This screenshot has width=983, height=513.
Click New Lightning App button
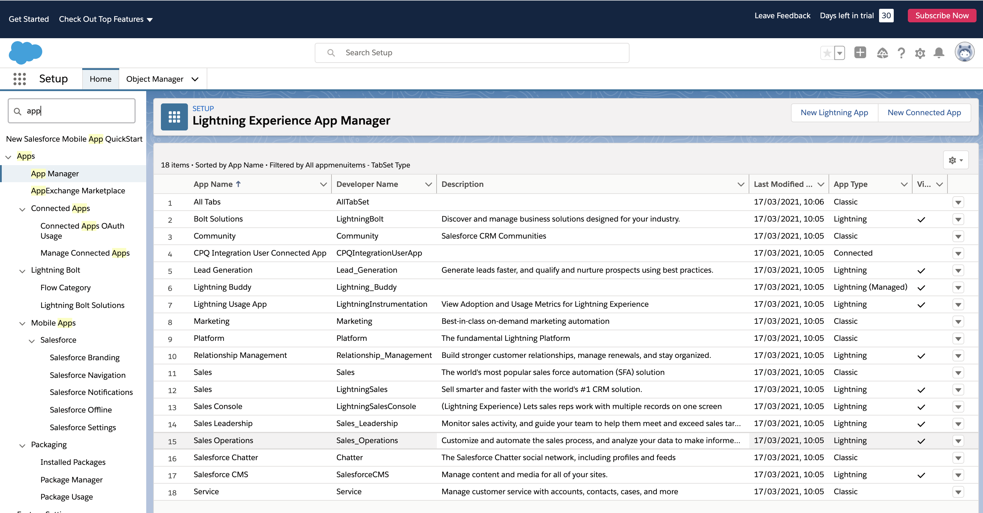[834, 113]
